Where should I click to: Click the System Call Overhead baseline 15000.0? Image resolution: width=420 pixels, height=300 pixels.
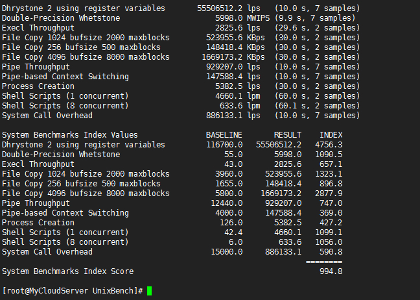tap(224, 252)
